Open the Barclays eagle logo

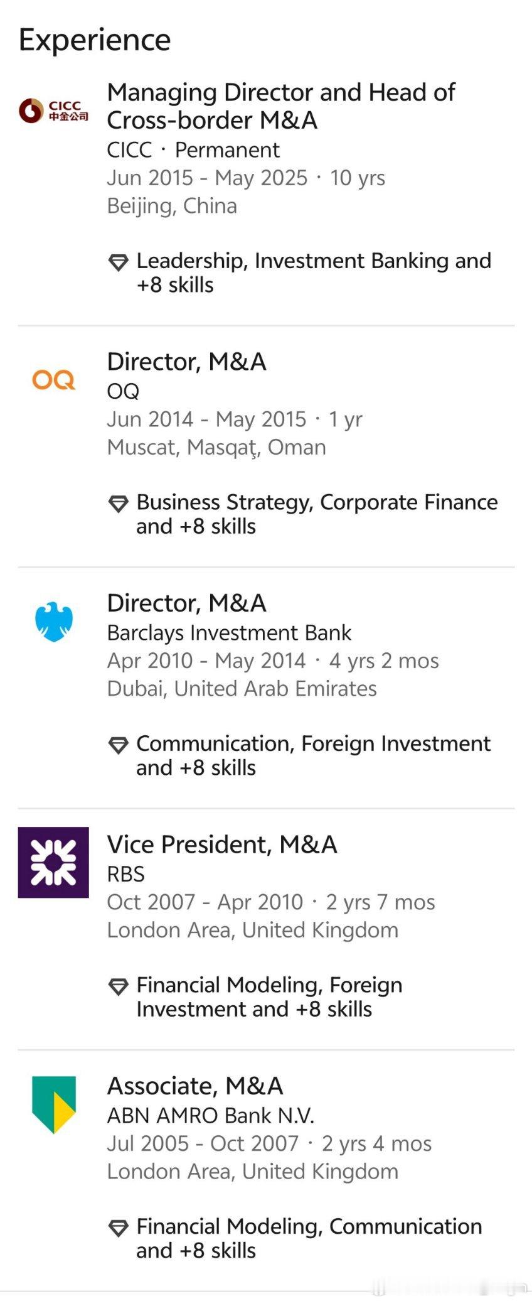click(x=53, y=622)
